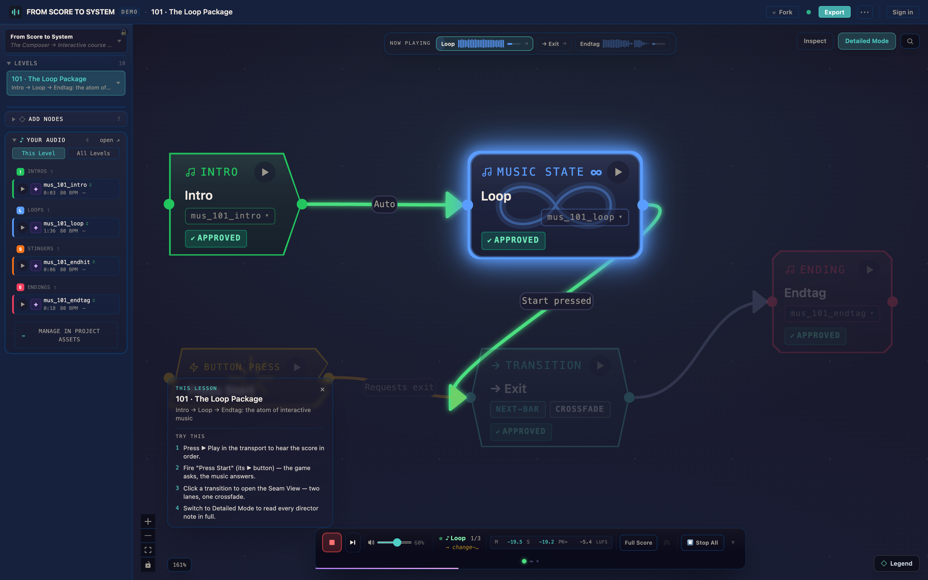
Task: Close the This Lesson panel
Action: 323,389
